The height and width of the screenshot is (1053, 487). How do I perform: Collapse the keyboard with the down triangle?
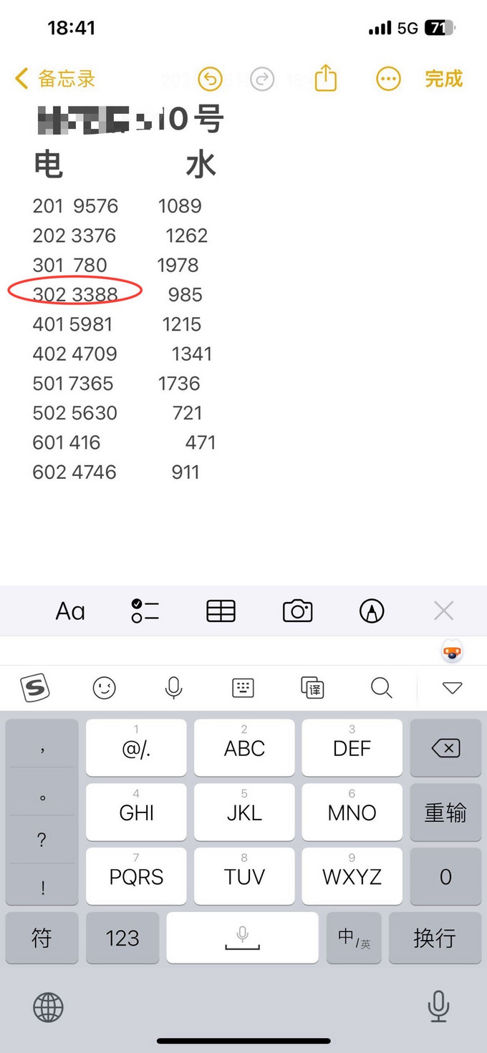[x=452, y=688]
